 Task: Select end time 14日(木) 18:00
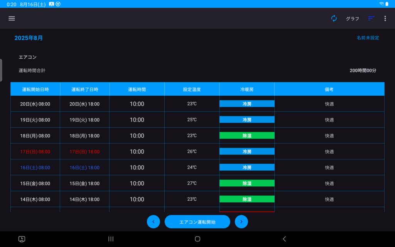[84, 200]
